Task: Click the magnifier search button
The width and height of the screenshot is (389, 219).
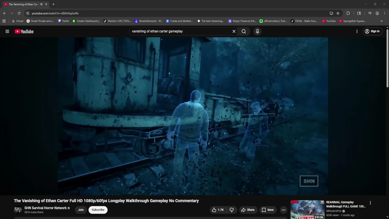Action: 244,31
